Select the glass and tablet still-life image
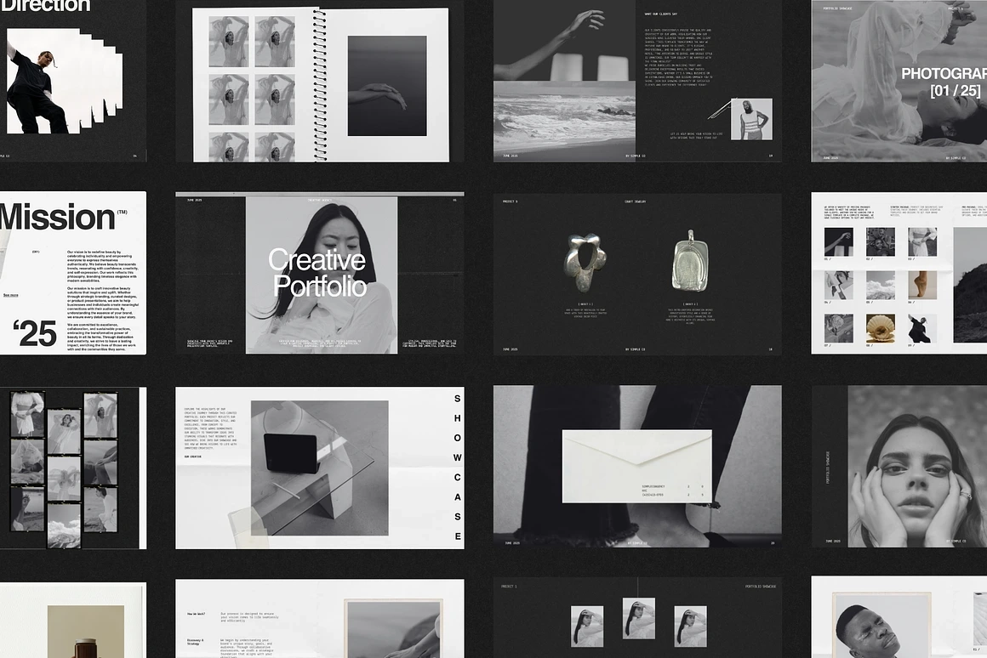This screenshot has width=987, height=658. pos(318,469)
